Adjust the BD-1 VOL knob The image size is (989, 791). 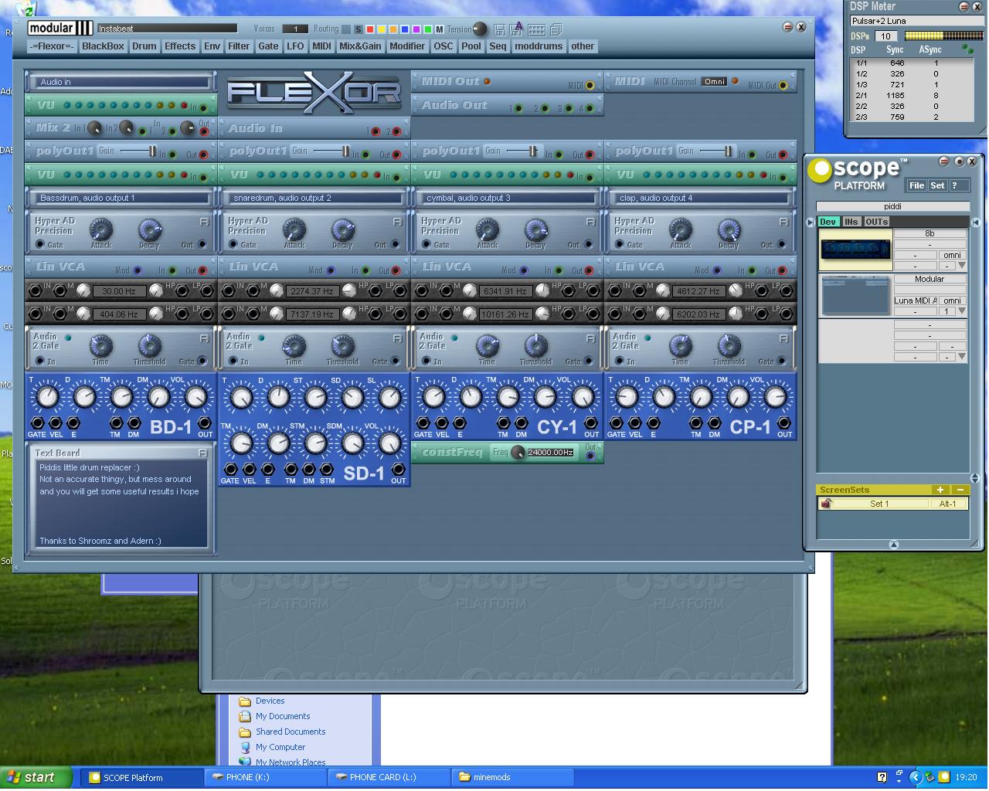click(195, 398)
